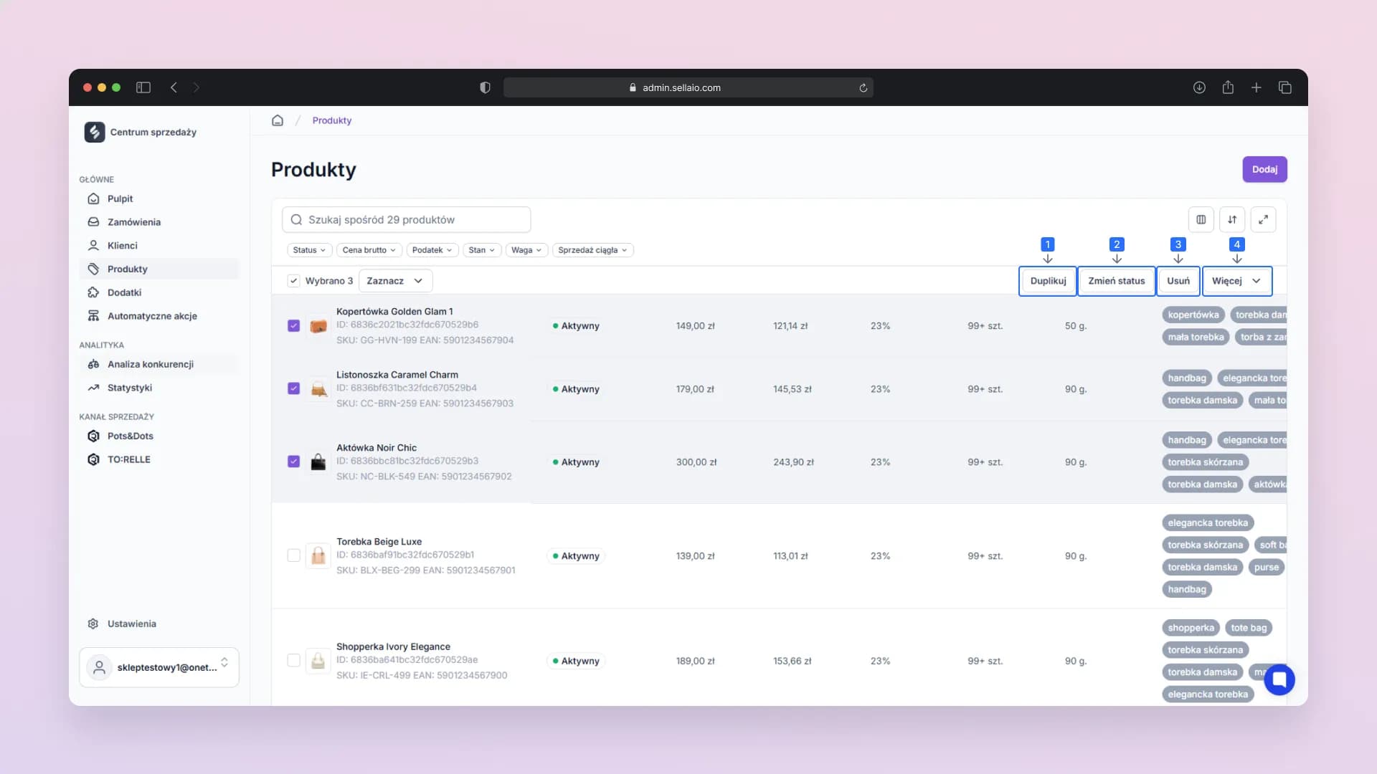1377x774 pixels.
Task: Open a new browser tab with plus icon
Action: point(1257,87)
